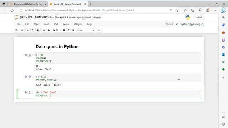
Task: Restart the kernel icon
Action: coord(69,30)
